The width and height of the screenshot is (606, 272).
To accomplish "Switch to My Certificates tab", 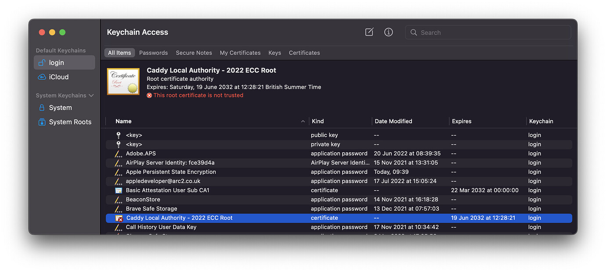I will [240, 53].
